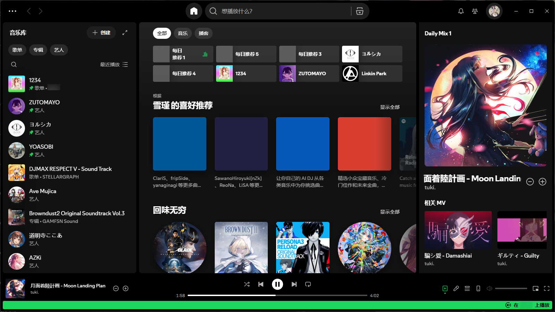The width and height of the screenshot is (555, 312).
Task: Open the lyrics microphone icon
Action: 456,288
